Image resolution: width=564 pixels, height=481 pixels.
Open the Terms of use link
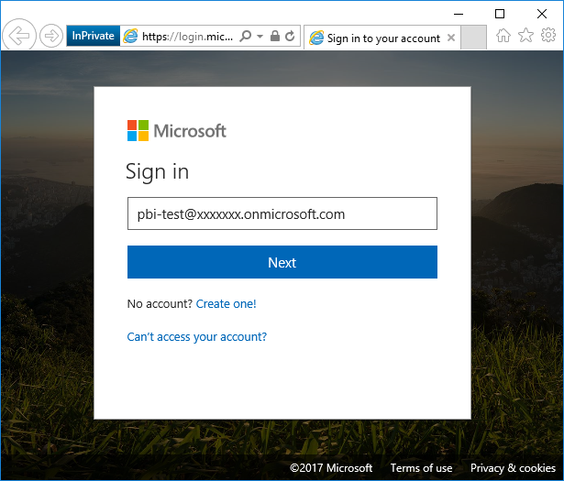click(421, 468)
